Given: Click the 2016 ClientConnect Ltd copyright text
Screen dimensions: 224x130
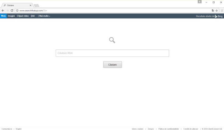Looking at the screenshot, I should click(212, 129).
